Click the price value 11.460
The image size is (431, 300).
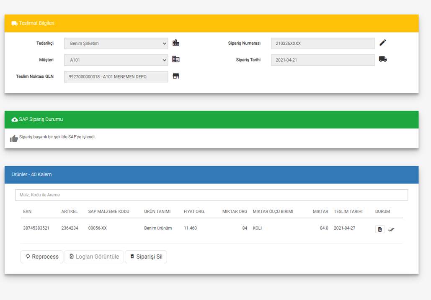tap(190, 228)
